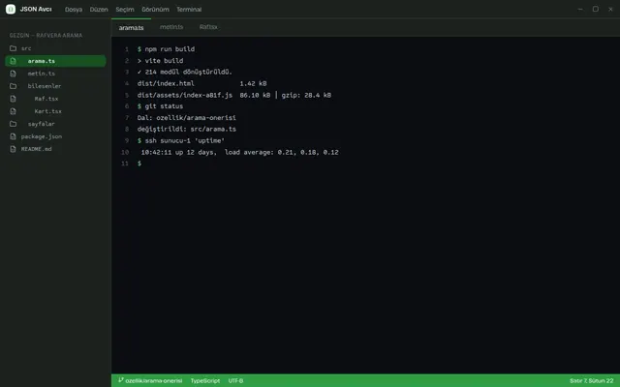Click the dist/assets/index-a81f.js line
The width and height of the screenshot is (620, 387).
[x=234, y=95]
